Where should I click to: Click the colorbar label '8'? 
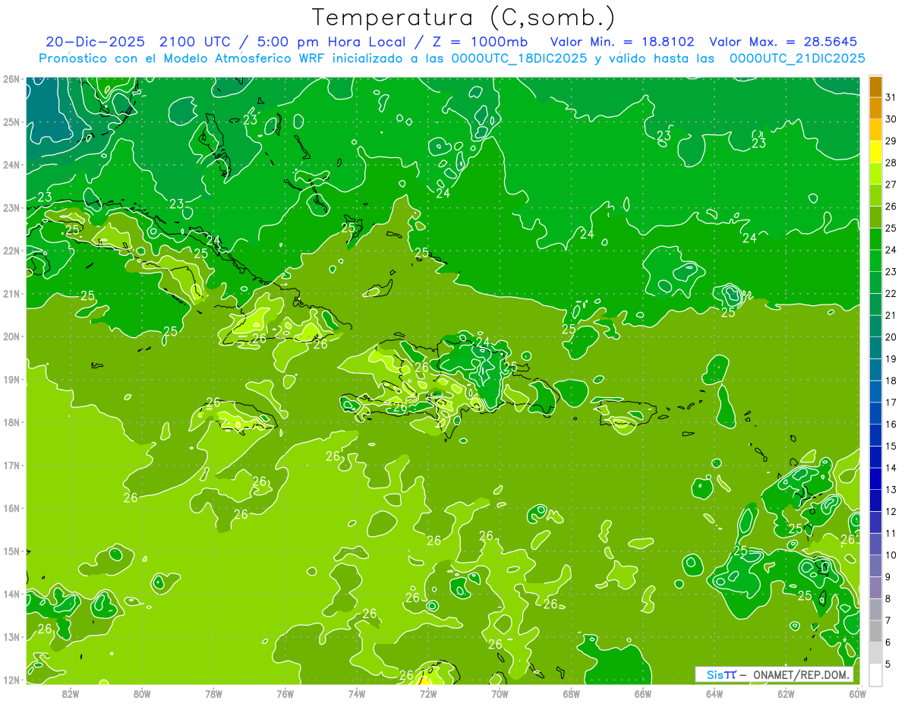[888, 598]
